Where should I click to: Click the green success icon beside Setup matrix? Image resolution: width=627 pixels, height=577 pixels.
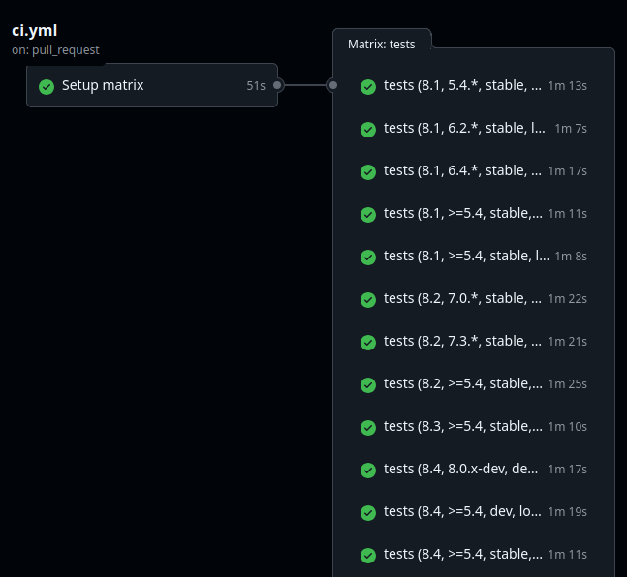46,86
